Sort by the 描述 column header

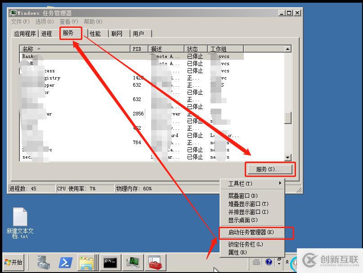166,49
